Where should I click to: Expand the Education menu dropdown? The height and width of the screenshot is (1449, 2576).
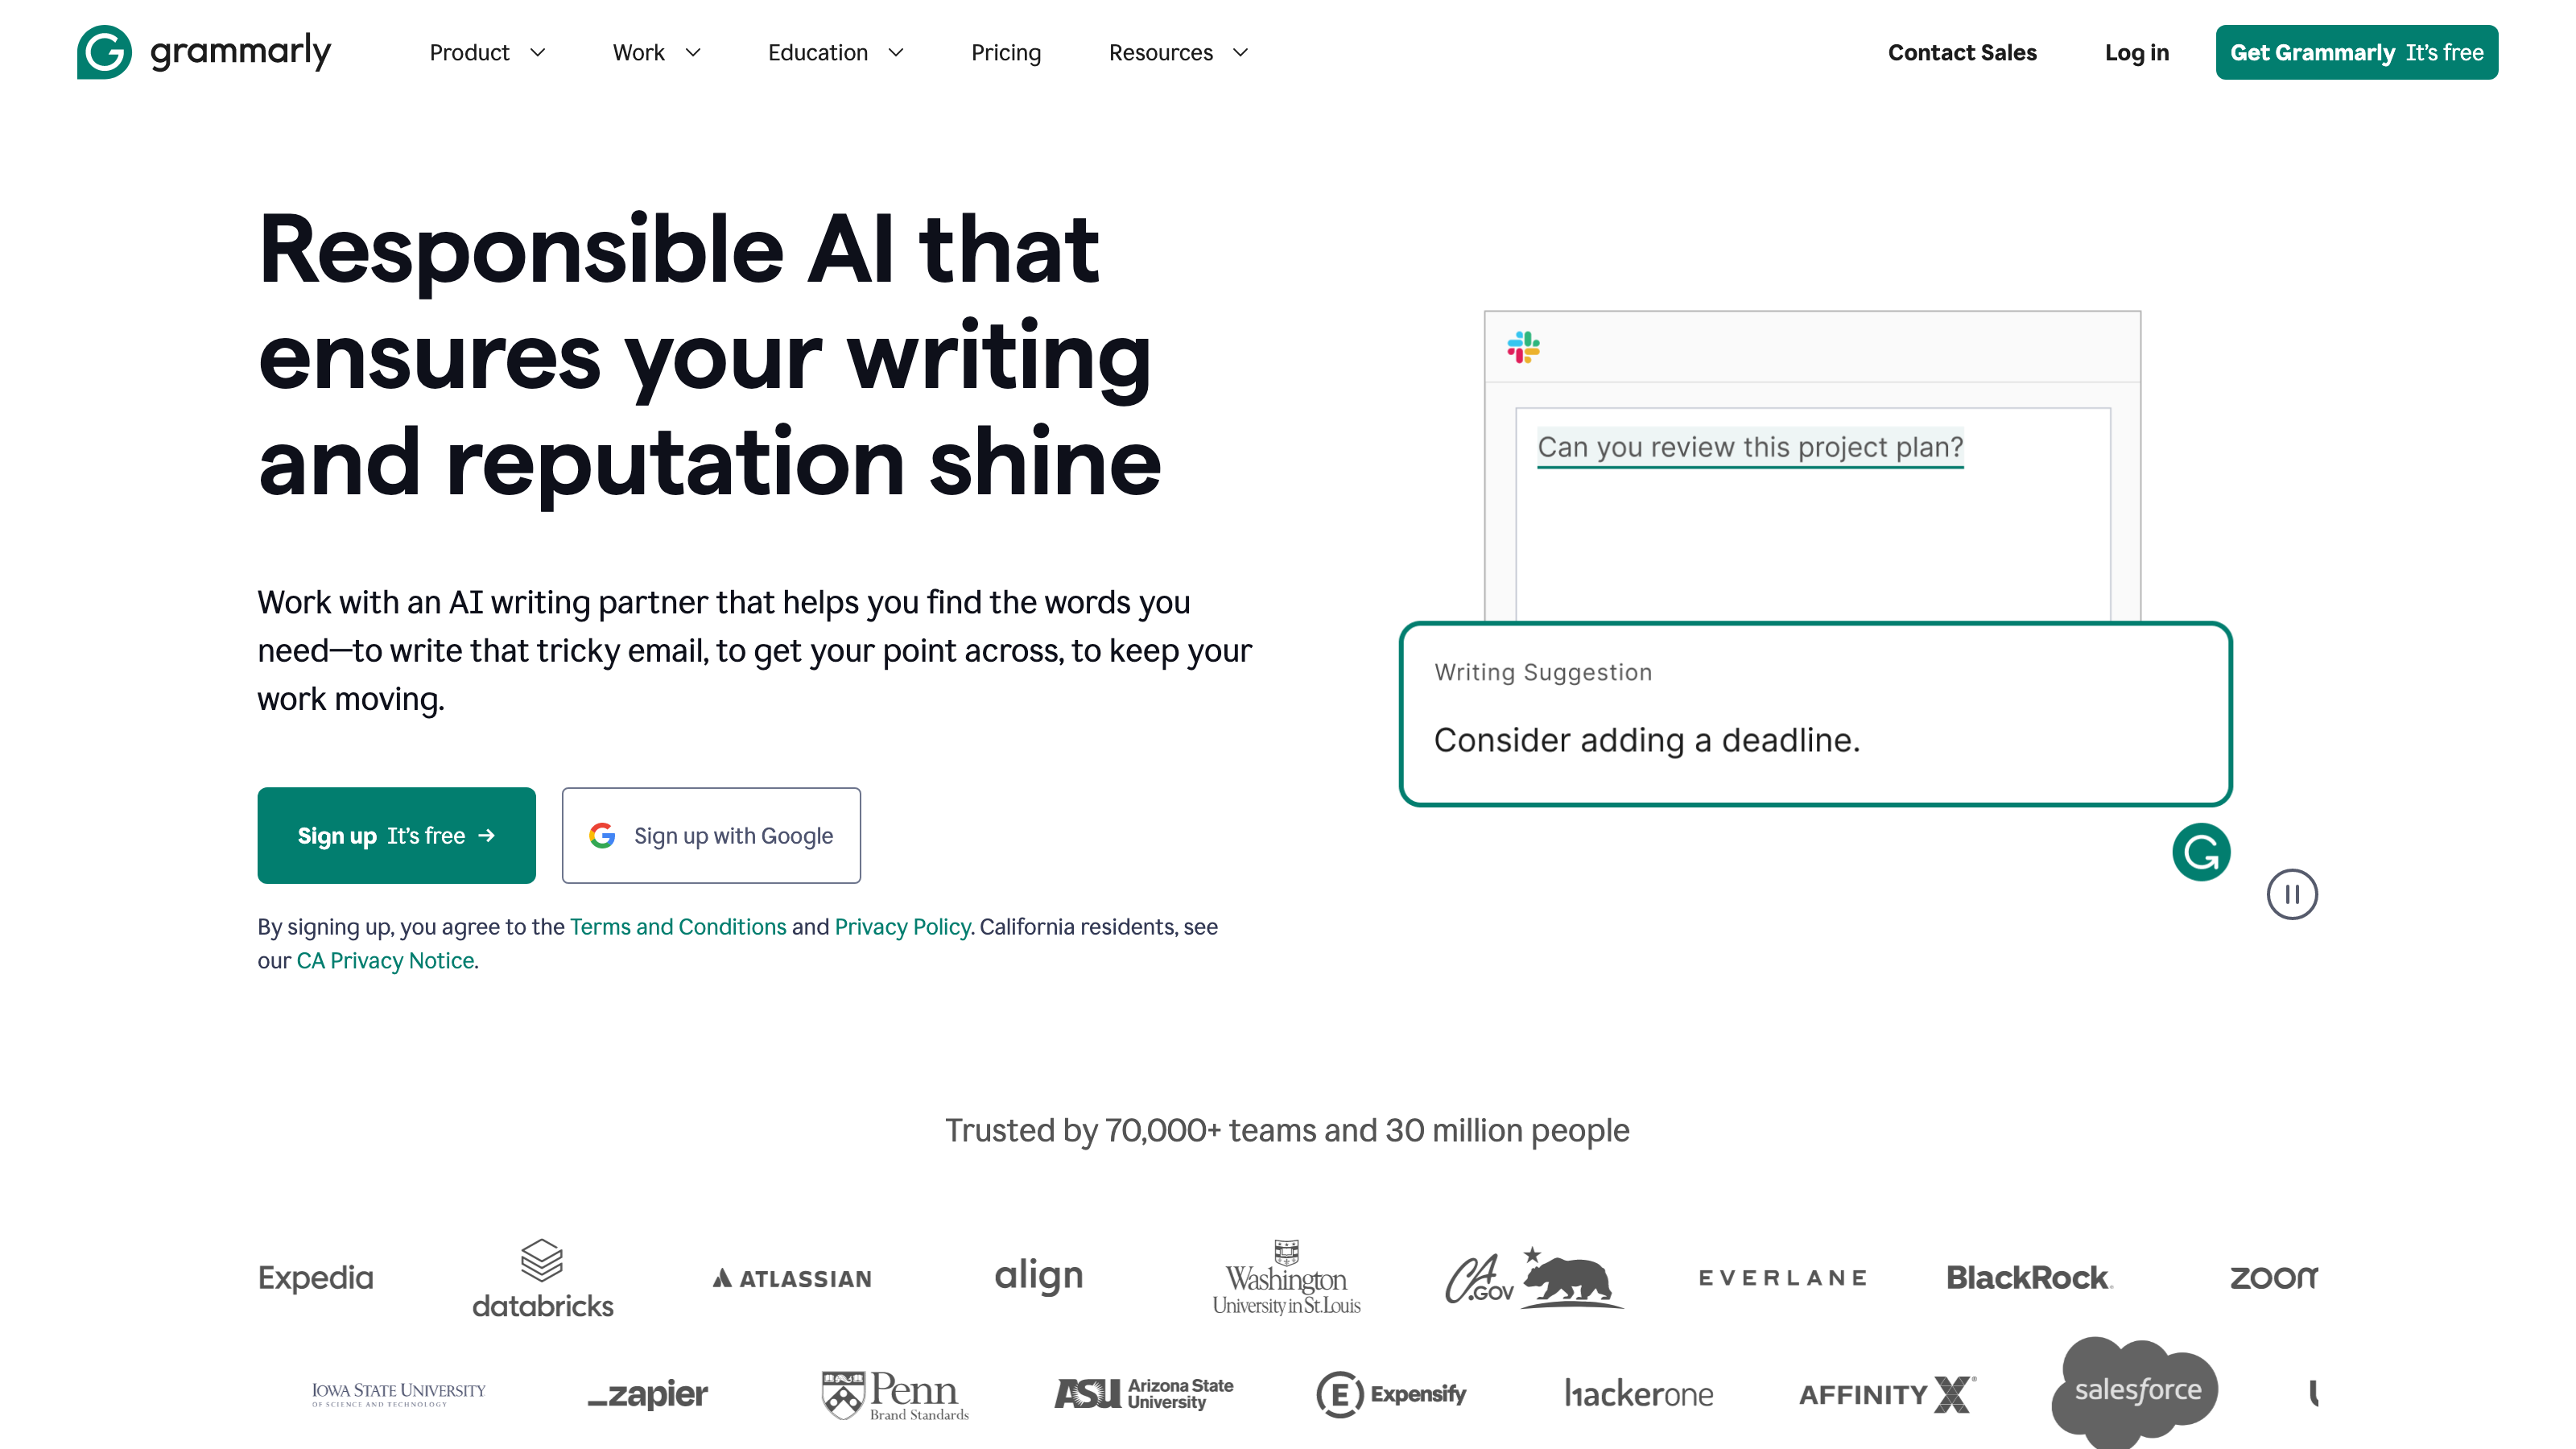pos(835,53)
